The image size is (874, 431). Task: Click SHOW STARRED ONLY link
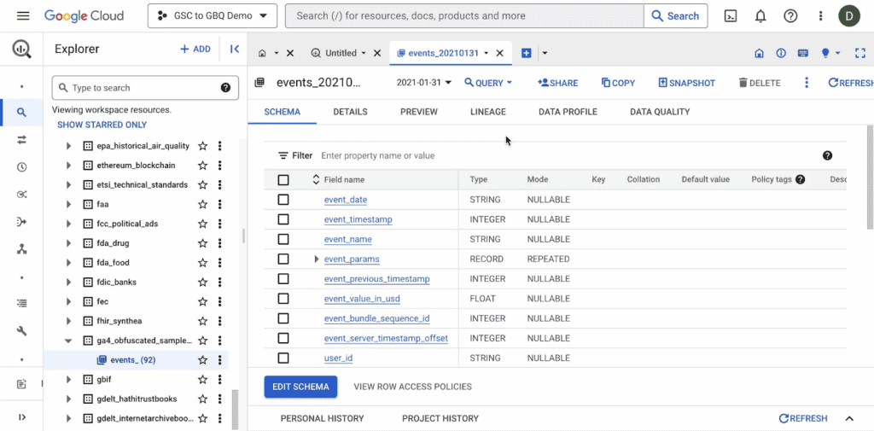pyautogui.click(x=102, y=125)
